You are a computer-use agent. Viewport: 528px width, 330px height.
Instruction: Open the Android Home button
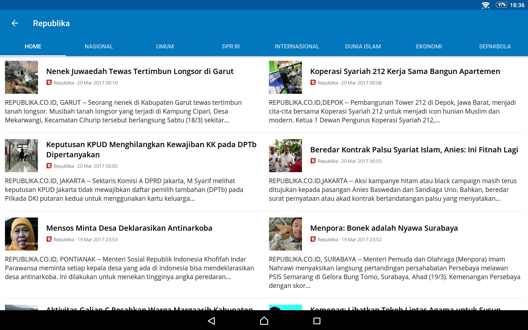coord(264,321)
